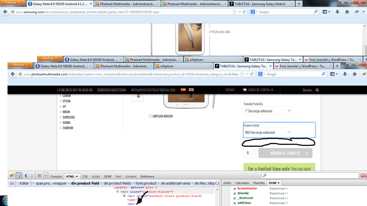Click Editar button in Firebug
Screen dimensions: 367x206
(24, 183)
